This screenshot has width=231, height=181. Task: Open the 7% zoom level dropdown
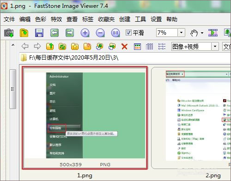181,33
